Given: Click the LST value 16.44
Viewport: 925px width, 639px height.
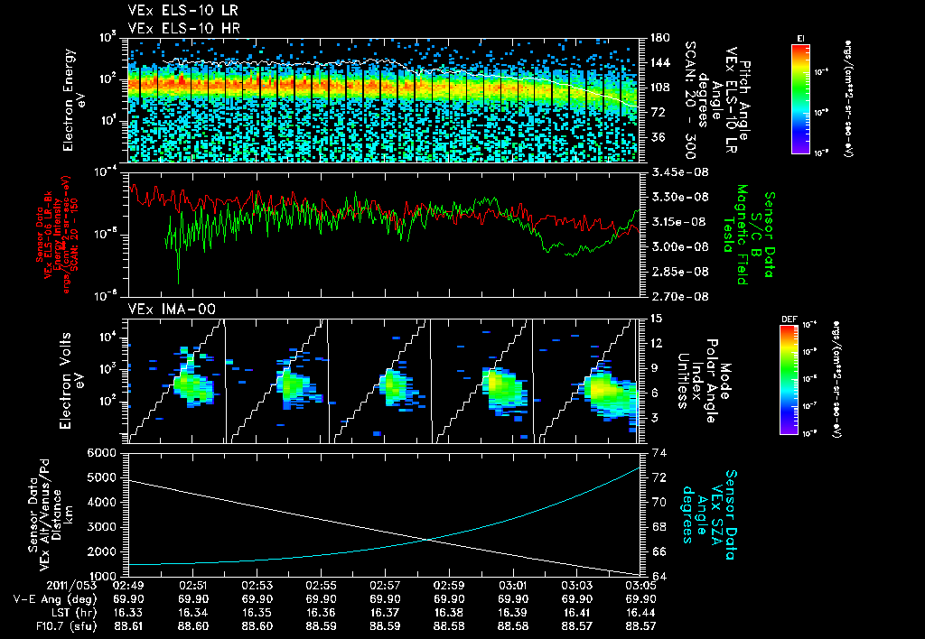Looking at the screenshot, I should click(x=640, y=611).
